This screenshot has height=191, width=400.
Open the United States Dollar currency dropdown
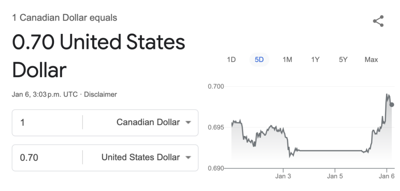146,157
